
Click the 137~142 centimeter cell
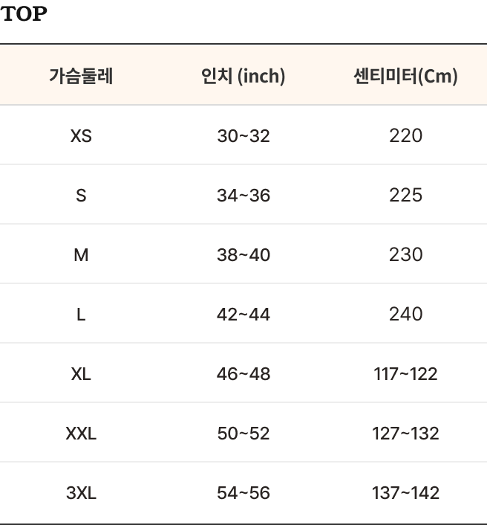click(x=405, y=493)
